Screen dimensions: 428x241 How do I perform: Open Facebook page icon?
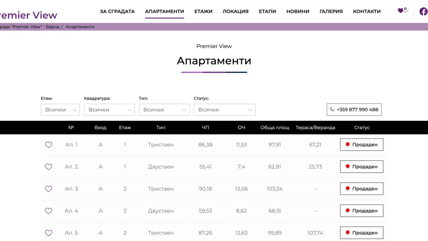423,11
